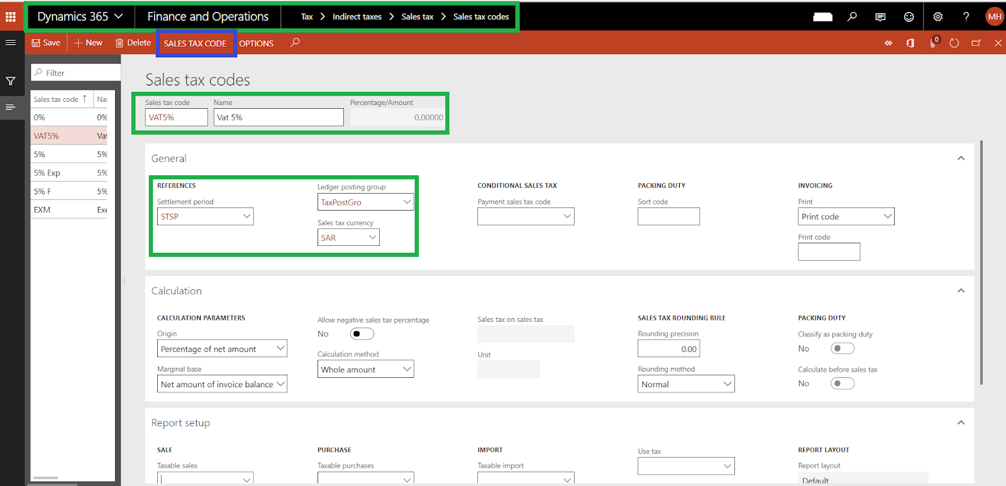1006x486 pixels.
Task: Refresh the Sales tax codes page
Action: point(954,43)
